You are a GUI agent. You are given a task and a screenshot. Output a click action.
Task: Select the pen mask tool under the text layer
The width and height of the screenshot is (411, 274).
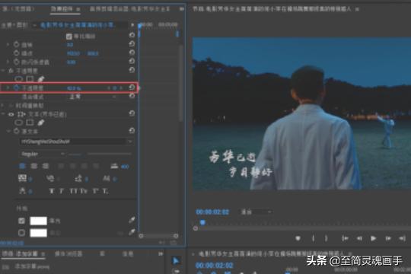pyautogui.click(x=41, y=123)
